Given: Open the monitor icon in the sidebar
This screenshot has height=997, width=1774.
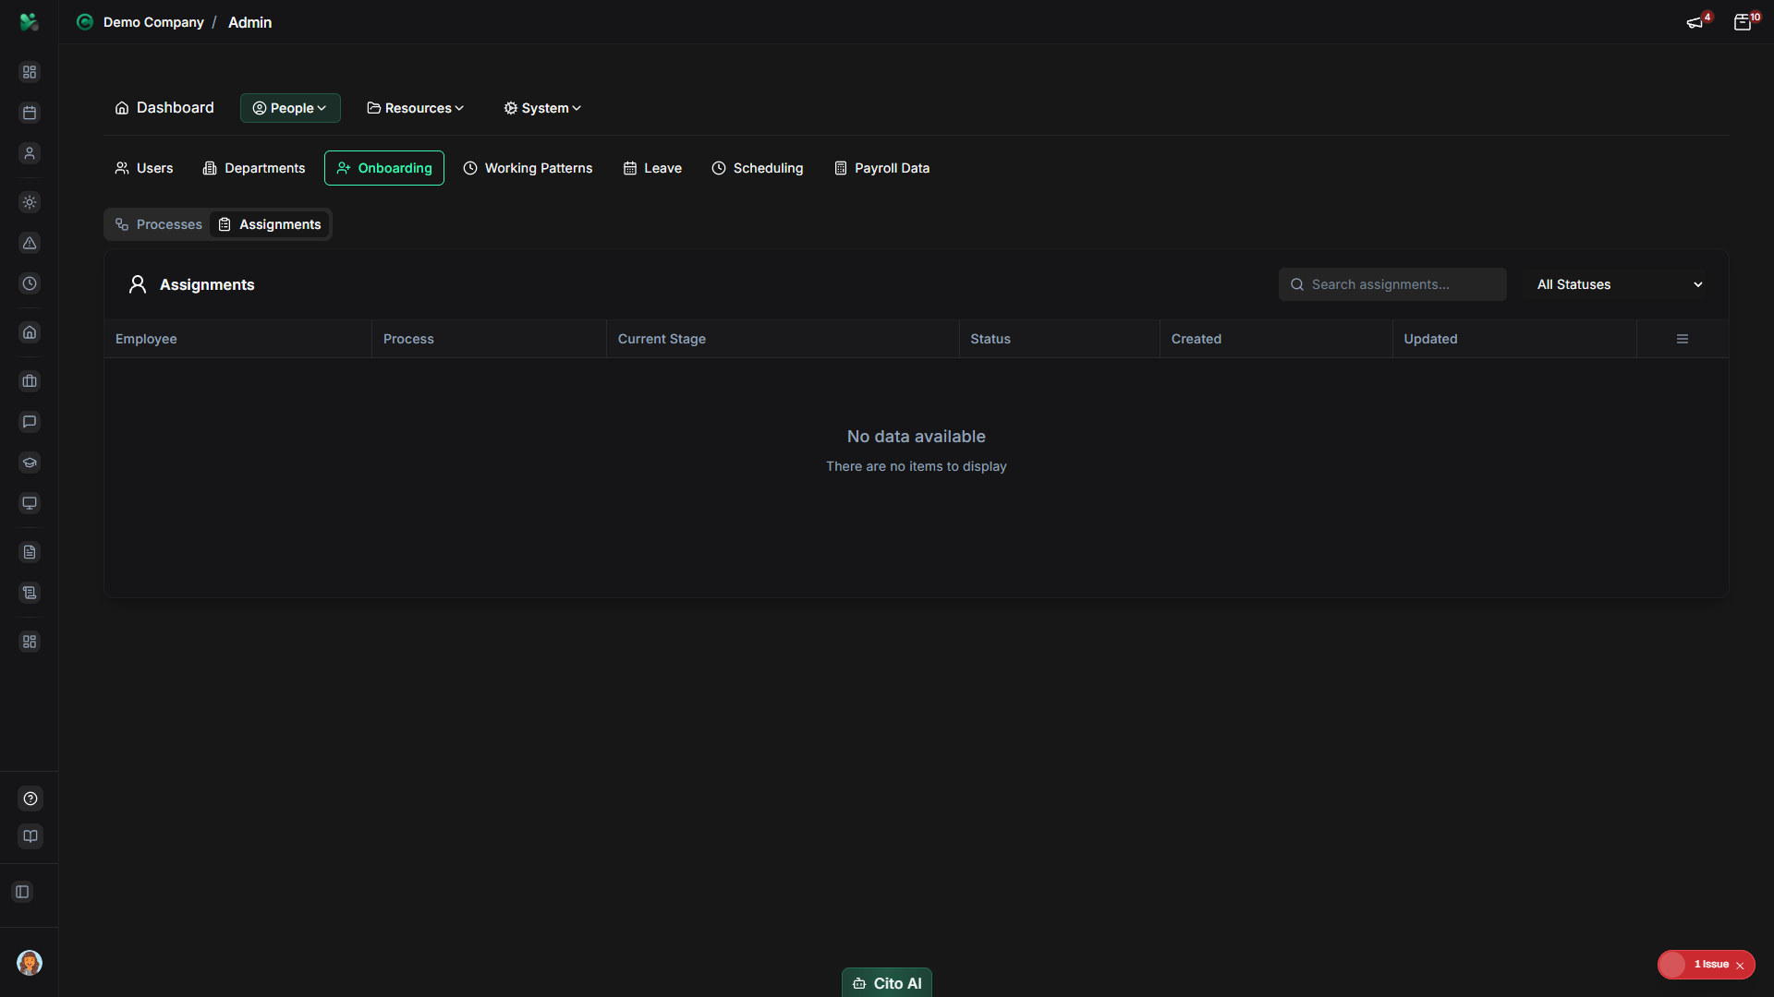Looking at the screenshot, I should (x=30, y=503).
